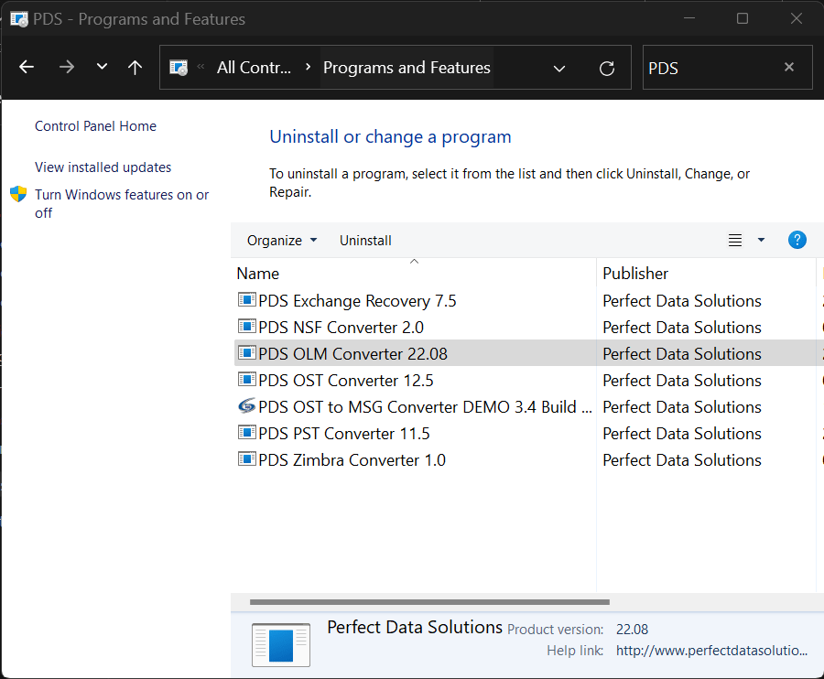The height and width of the screenshot is (679, 824).
Task: Open Turn Windows features on or off
Action: pos(122,204)
